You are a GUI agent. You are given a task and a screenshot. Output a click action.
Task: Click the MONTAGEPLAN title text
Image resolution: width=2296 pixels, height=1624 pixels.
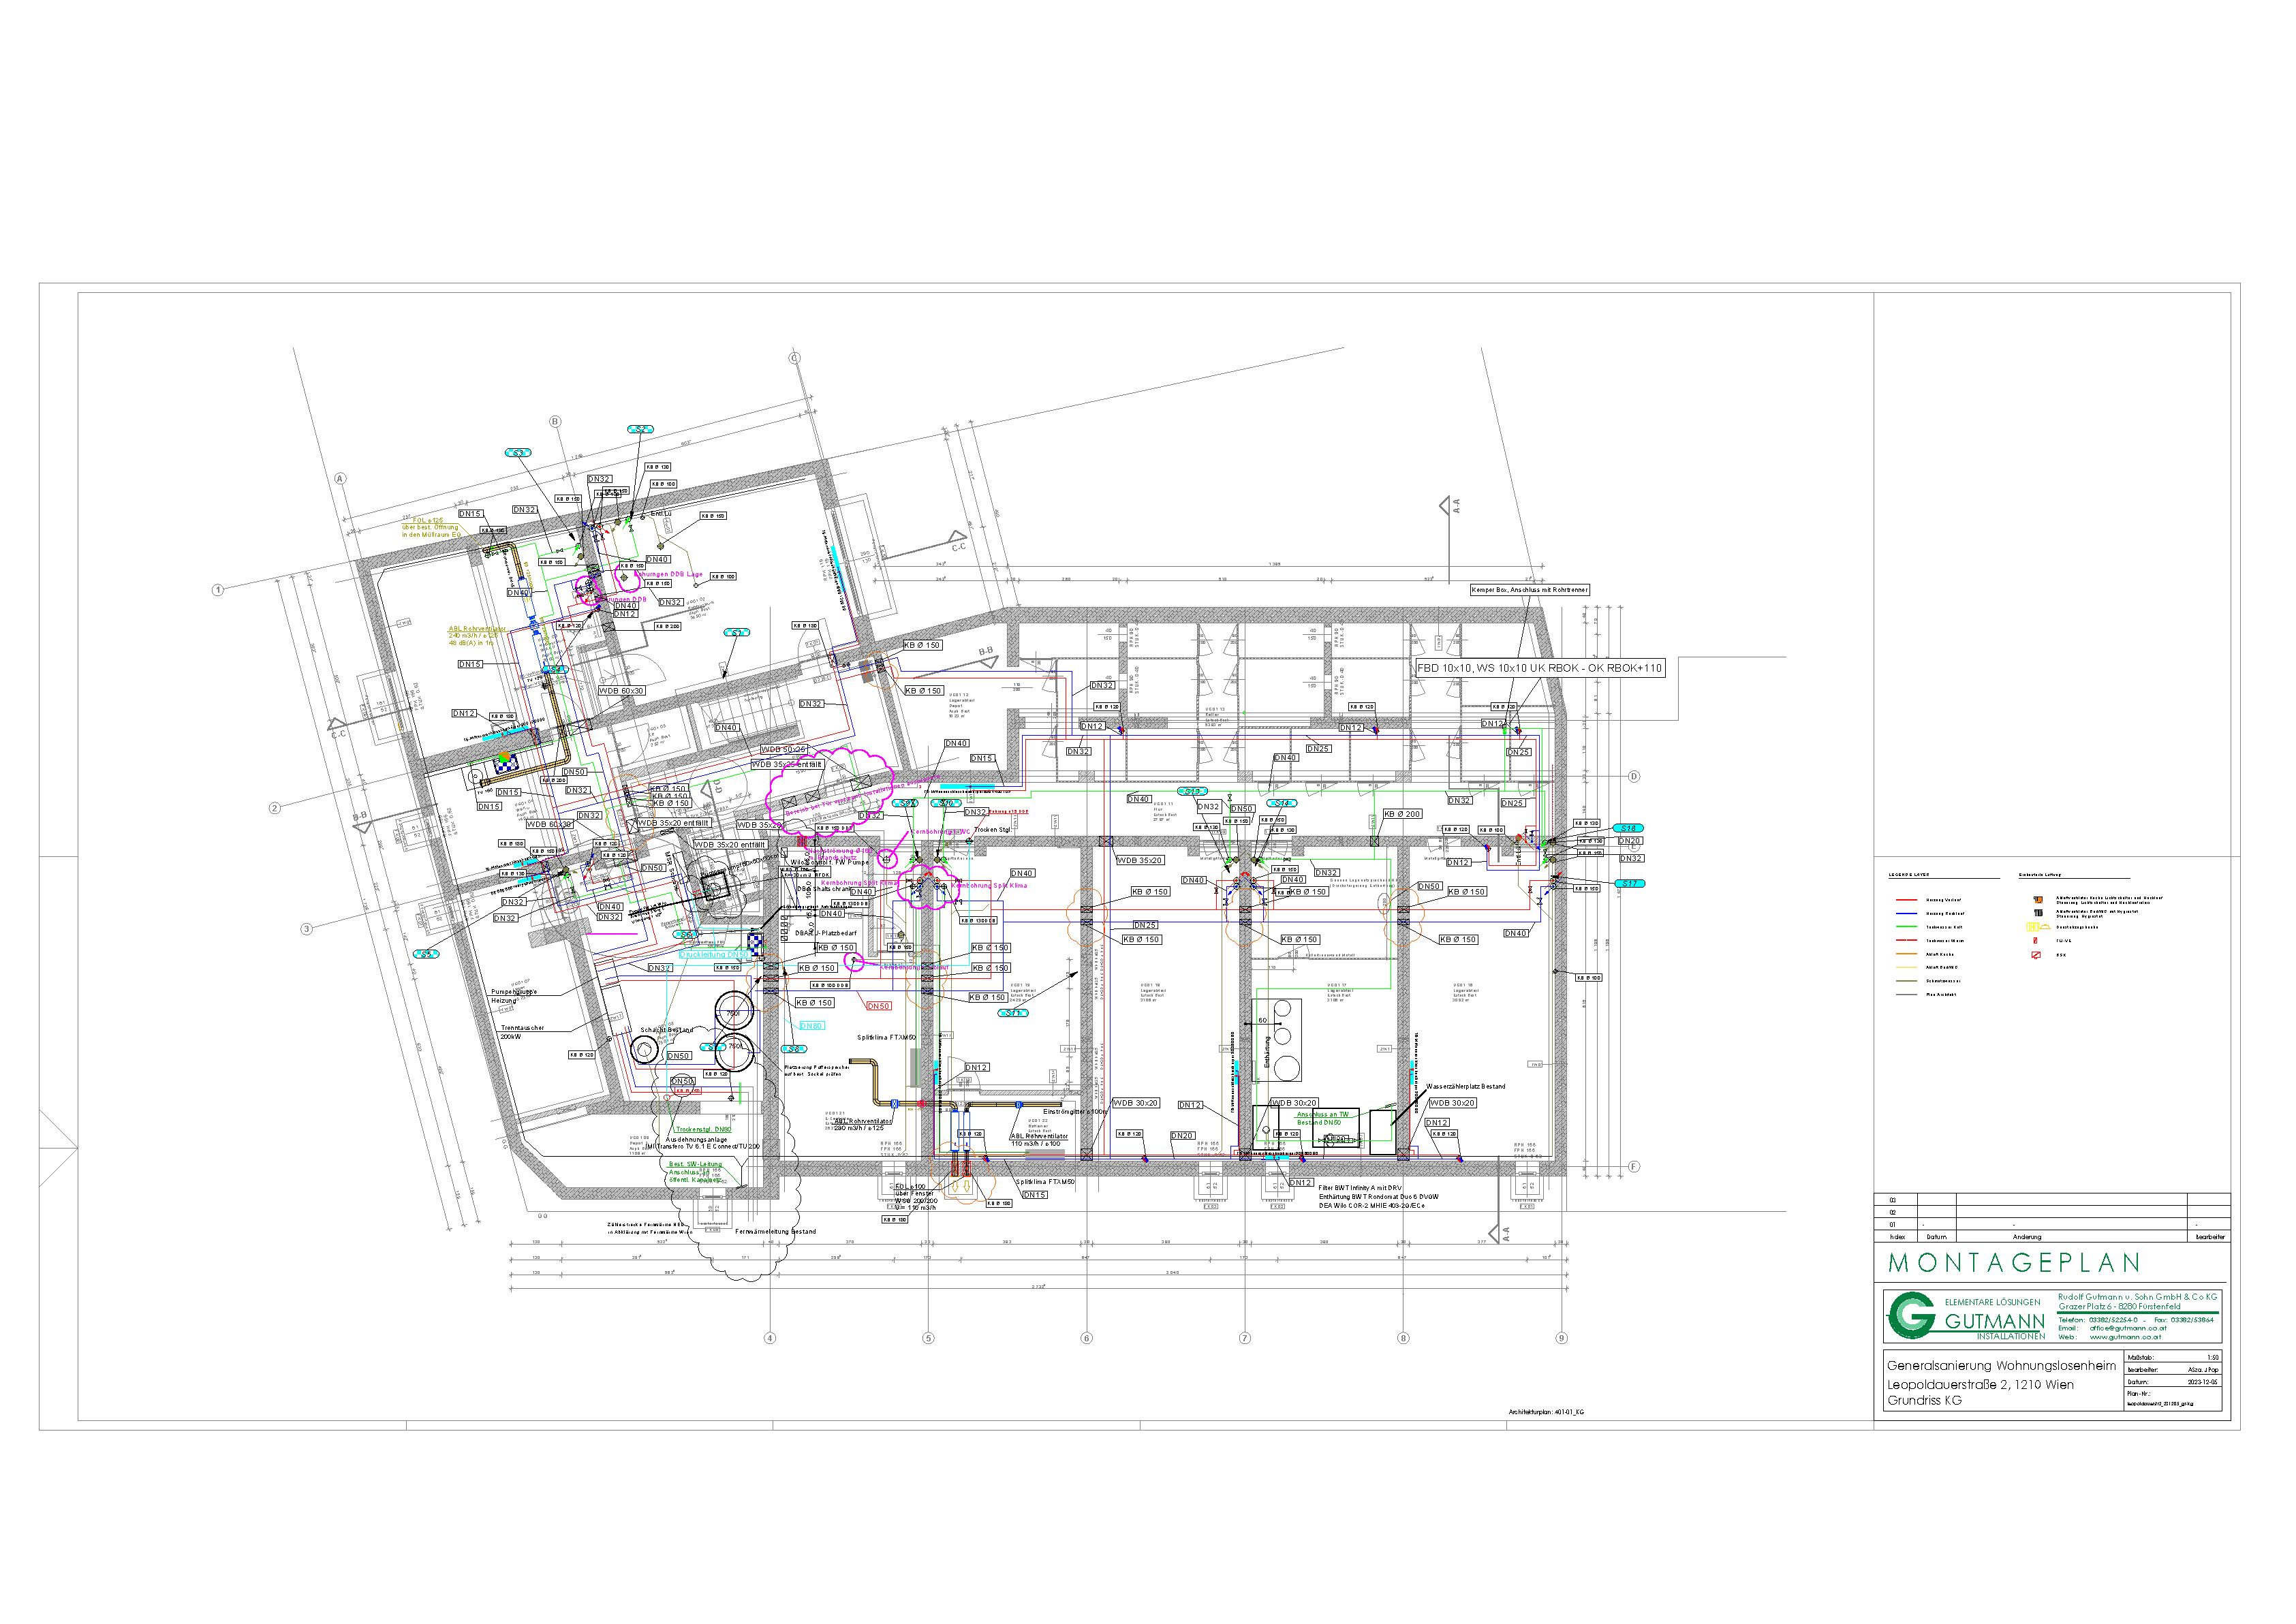[2013, 1263]
